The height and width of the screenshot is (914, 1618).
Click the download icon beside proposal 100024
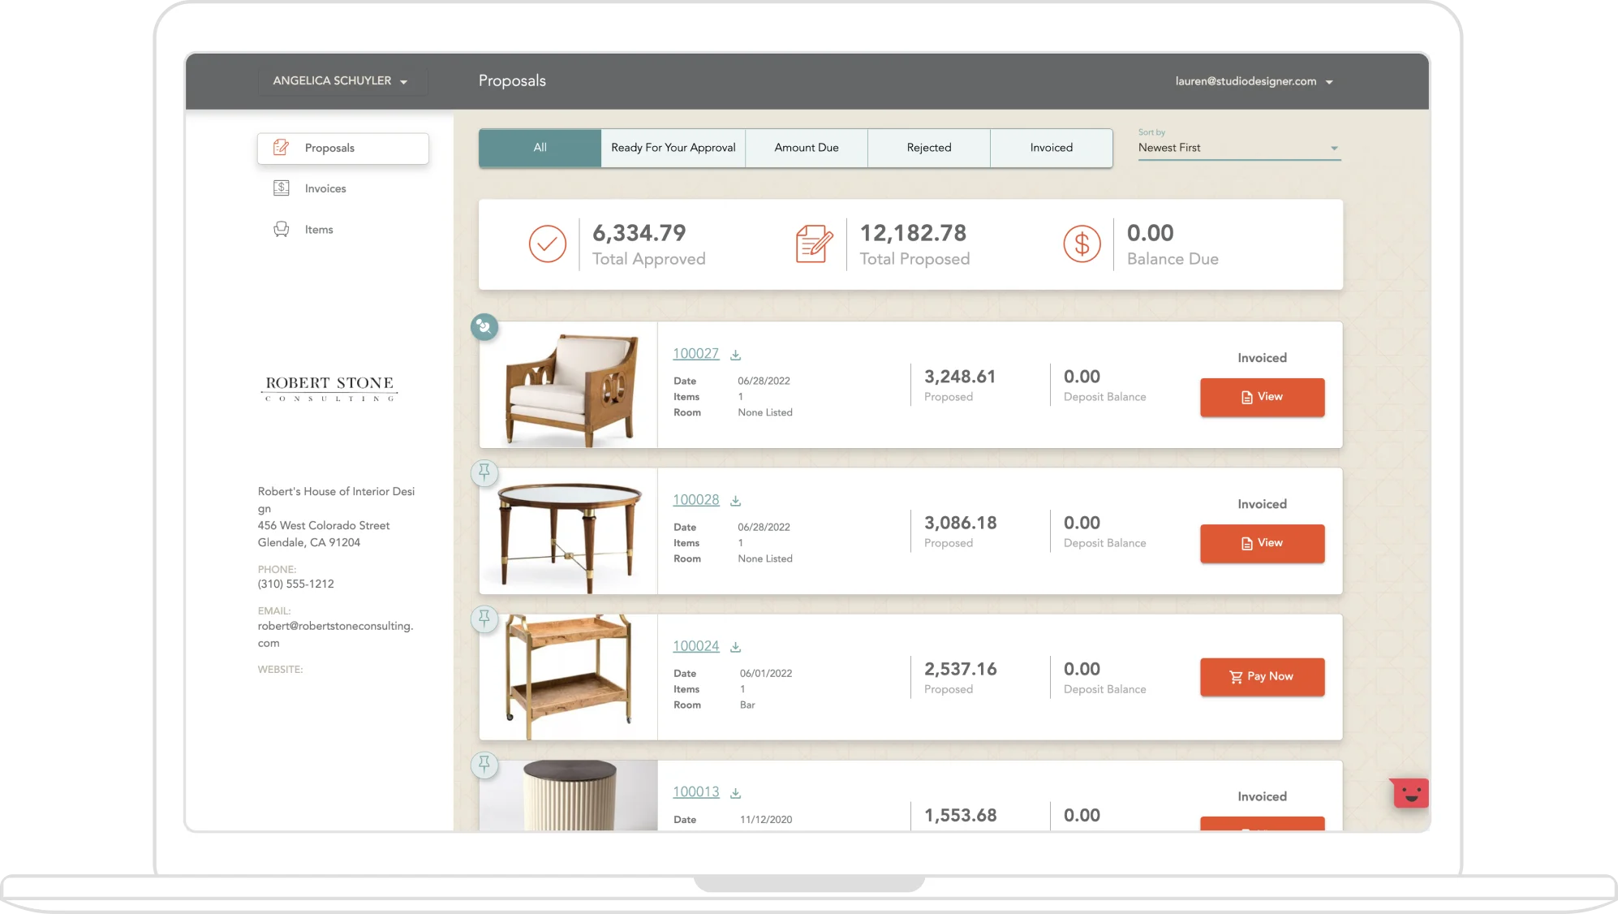735,645
